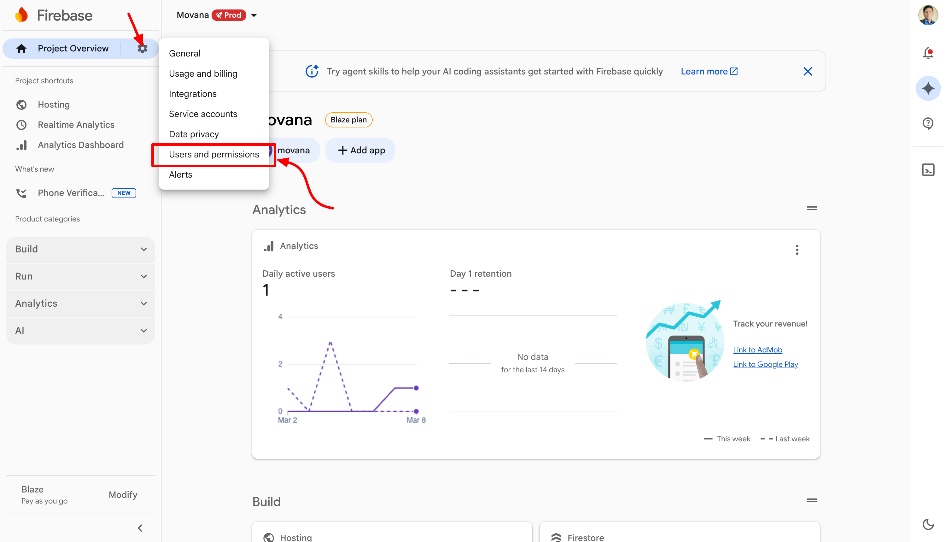Click the Firebase flame logo
Screen dimensions: 946x542
pos(21,15)
